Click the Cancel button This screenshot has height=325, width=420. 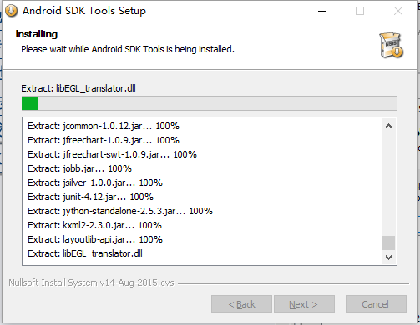point(376,304)
